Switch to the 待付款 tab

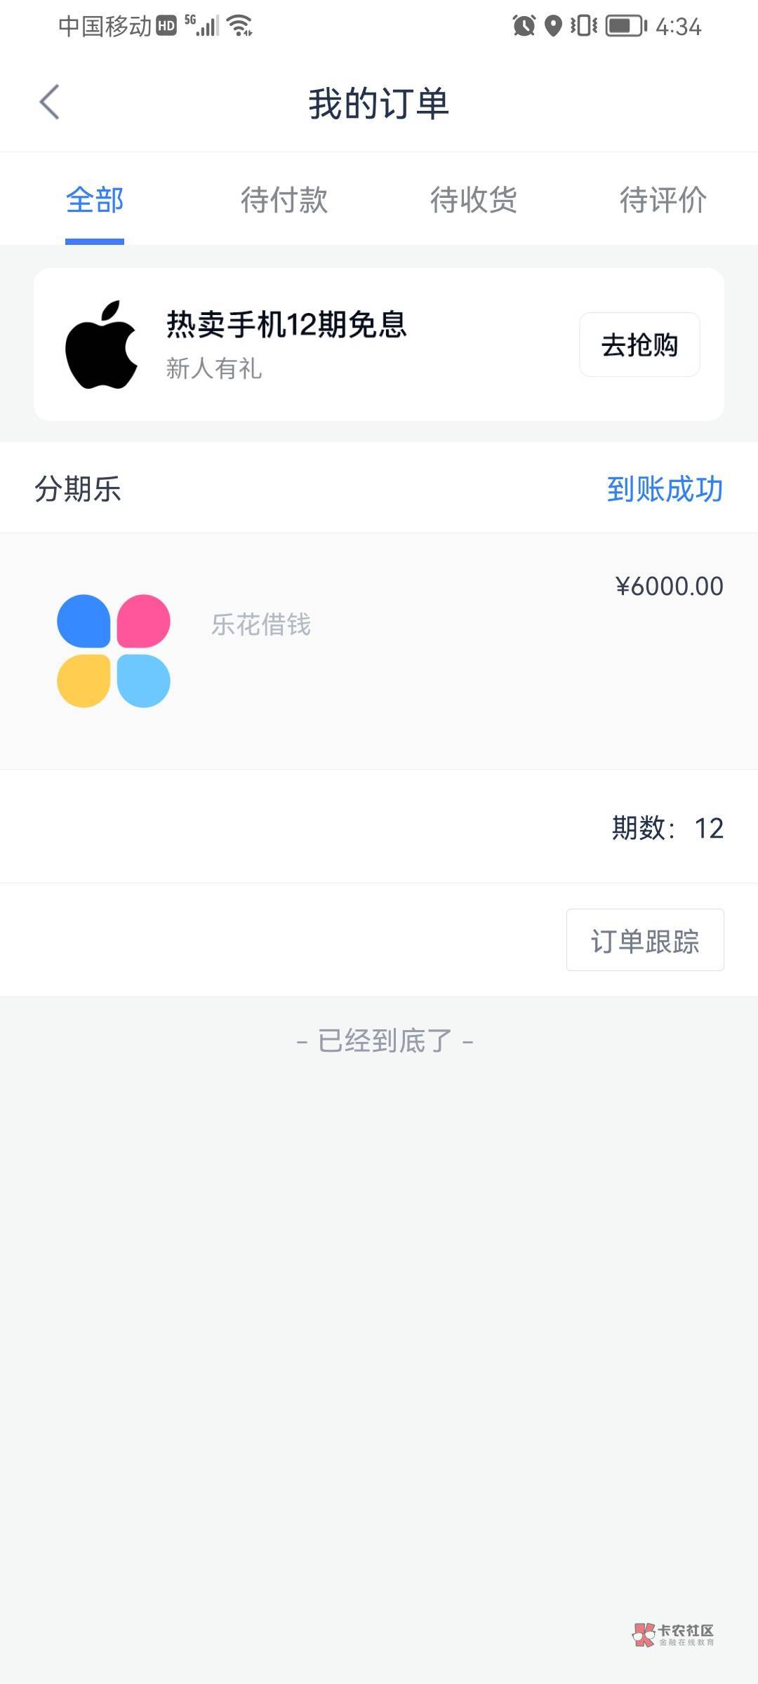click(x=284, y=200)
